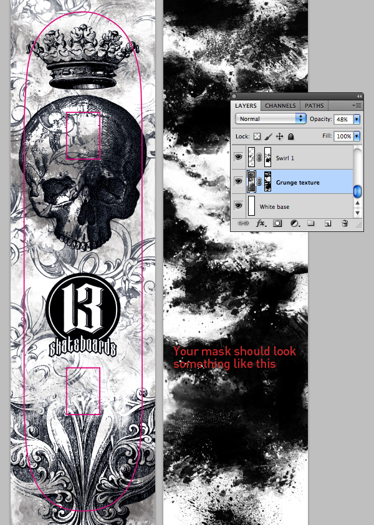Open the Opacity slider dropdown arrow
The height and width of the screenshot is (525, 374).
[x=357, y=119]
